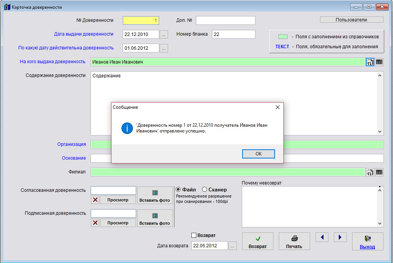
Task: Go to previous record with left arrow
Action: (x=322, y=237)
